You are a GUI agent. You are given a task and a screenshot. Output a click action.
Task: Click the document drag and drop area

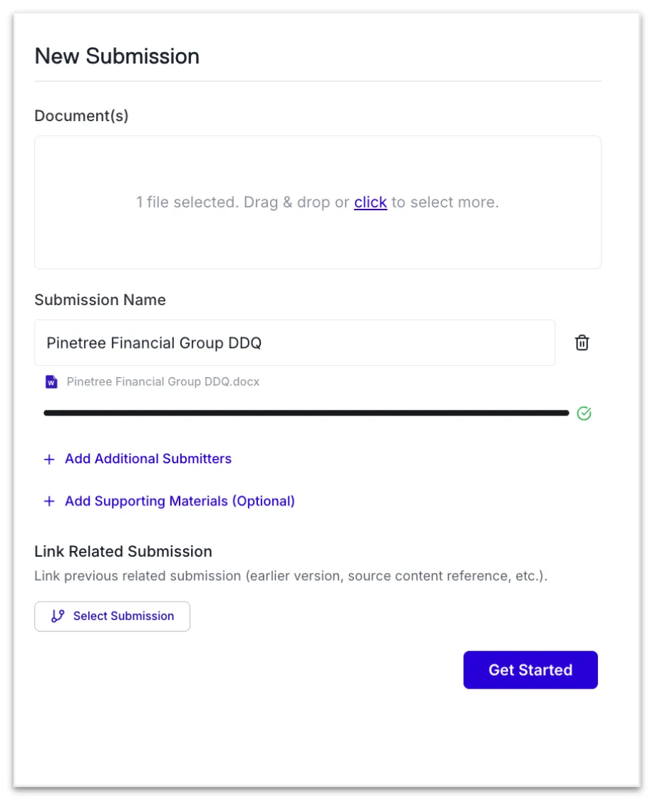(x=318, y=202)
